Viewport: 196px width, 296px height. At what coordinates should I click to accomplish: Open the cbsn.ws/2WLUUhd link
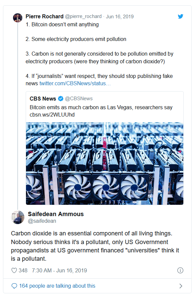pos(52,115)
